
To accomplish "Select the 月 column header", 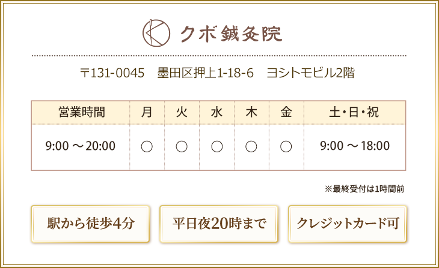I will point(147,112).
